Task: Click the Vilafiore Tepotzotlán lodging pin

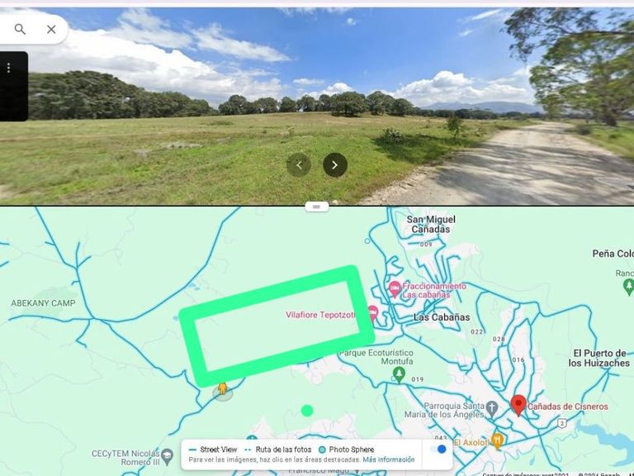Action: pyautogui.click(x=372, y=314)
